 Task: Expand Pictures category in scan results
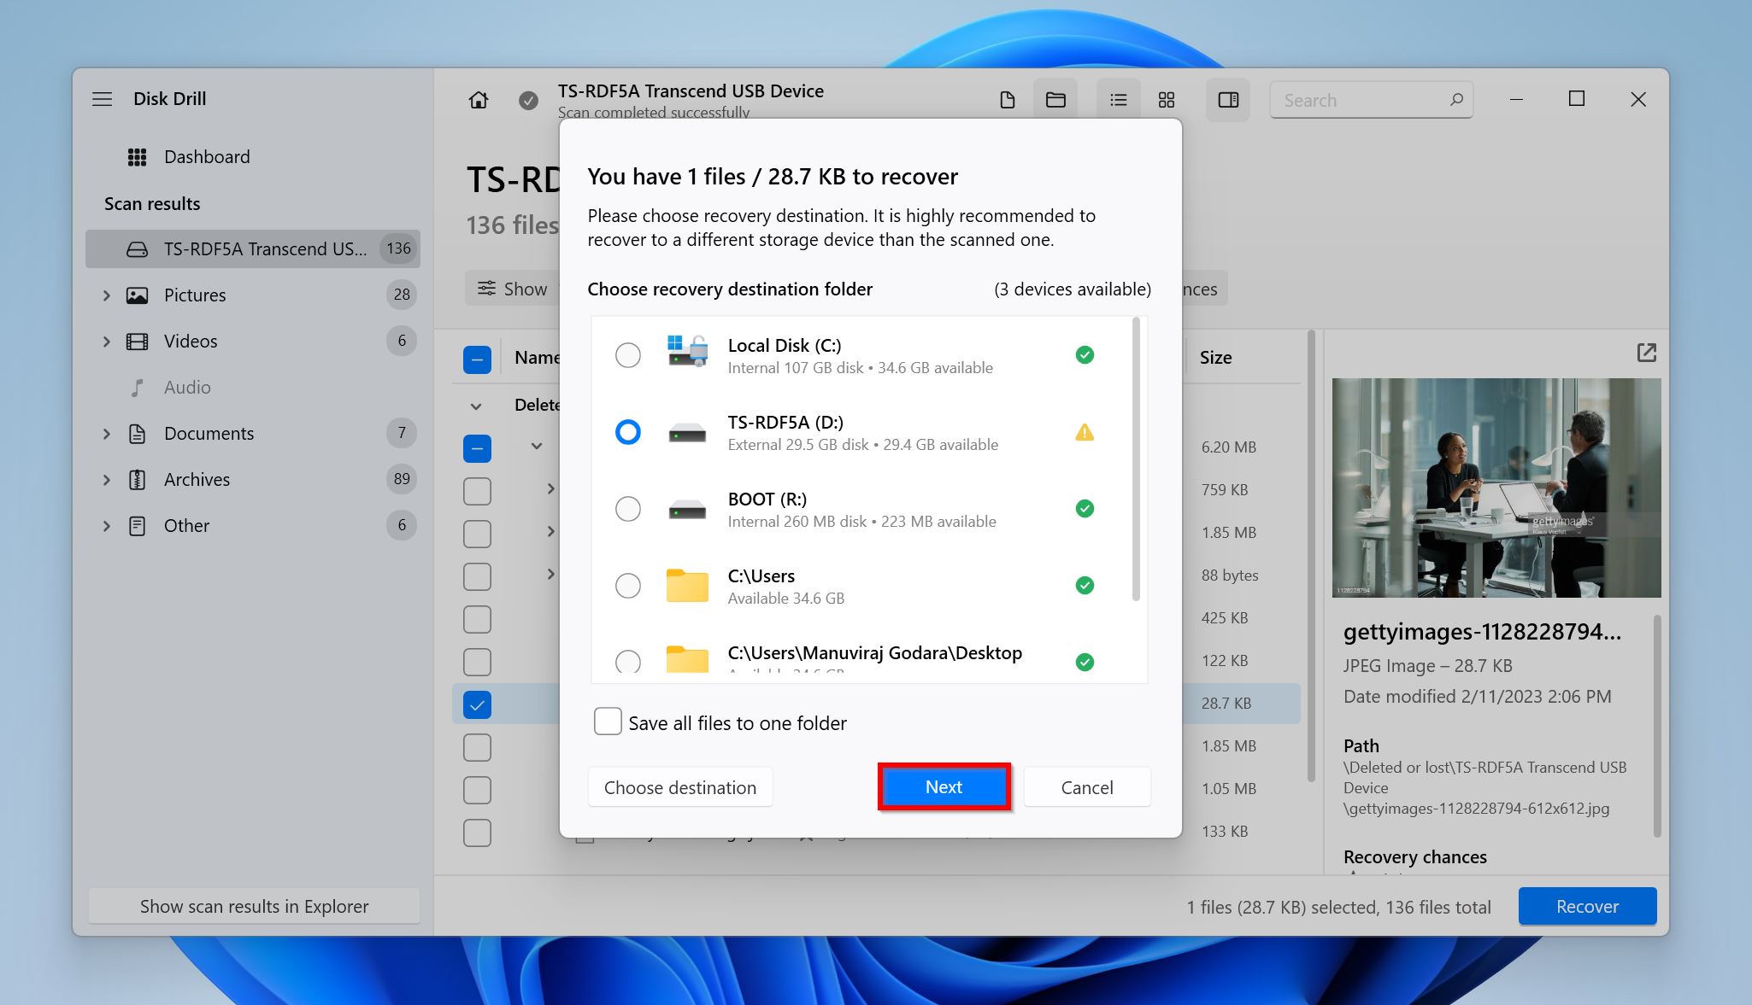[107, 295]
